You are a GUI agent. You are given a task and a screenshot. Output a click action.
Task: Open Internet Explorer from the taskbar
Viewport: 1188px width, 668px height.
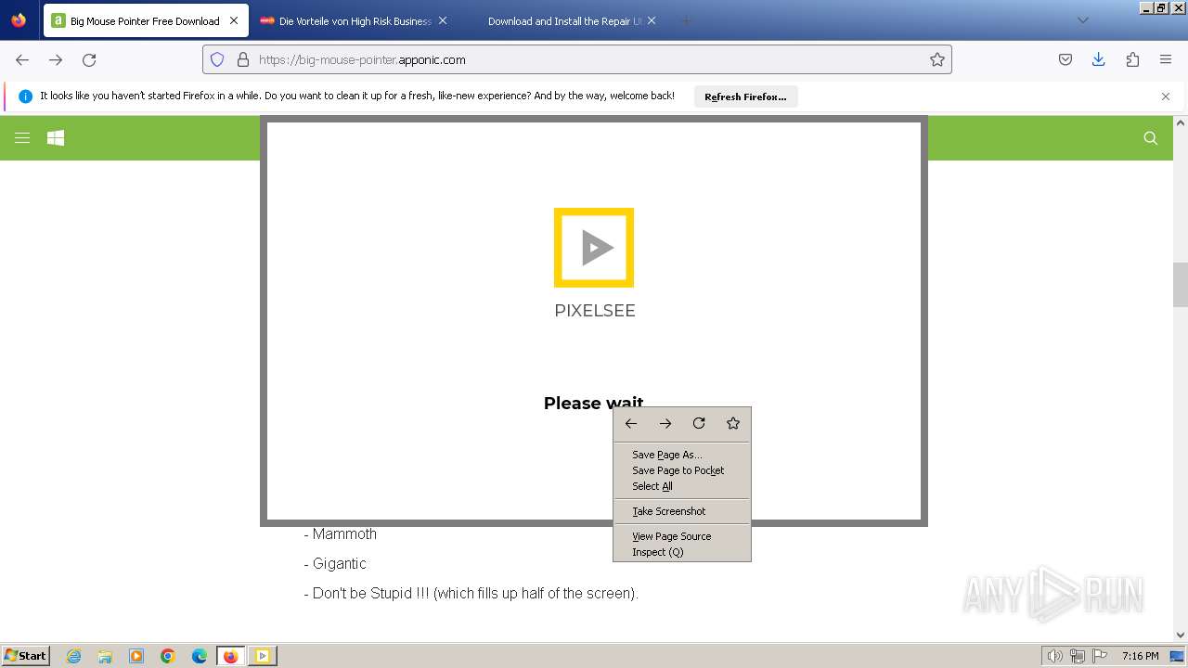click(73, 656)
